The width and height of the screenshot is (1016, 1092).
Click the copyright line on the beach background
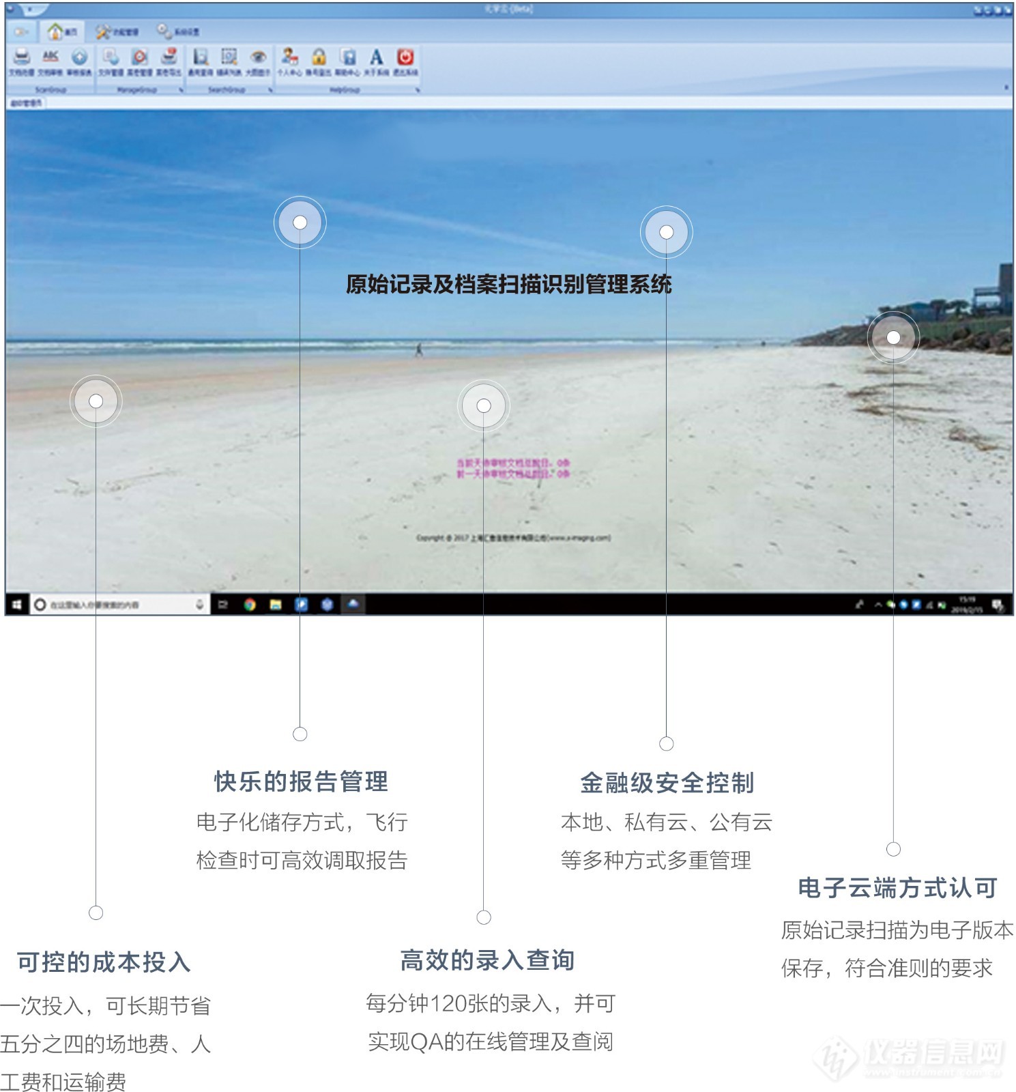(x=513, y=538)
